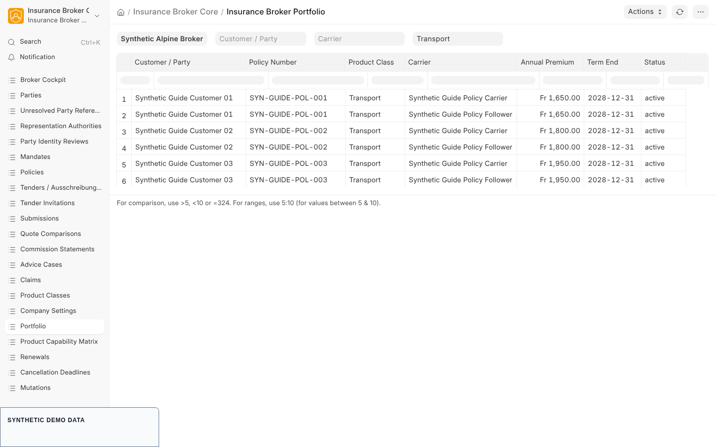Select the Portfolio sidebar item
The width and height of the screenshot is (716, 447).
point(55,326)
